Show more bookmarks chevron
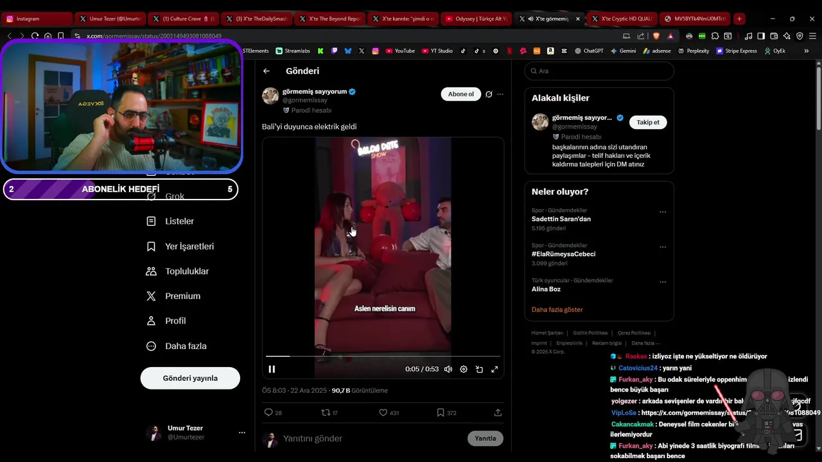The width and height of the screenshot is (822, 462). [x=806, y=51]
